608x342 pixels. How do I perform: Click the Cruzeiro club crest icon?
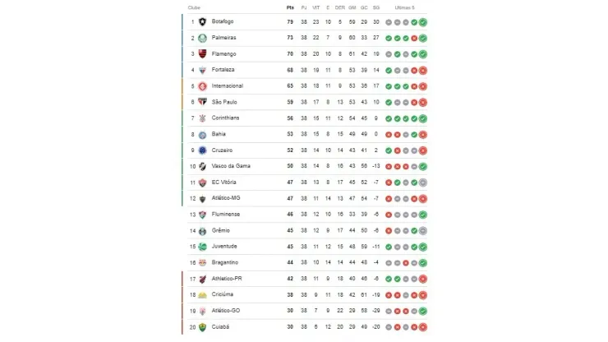pos(202,150)
